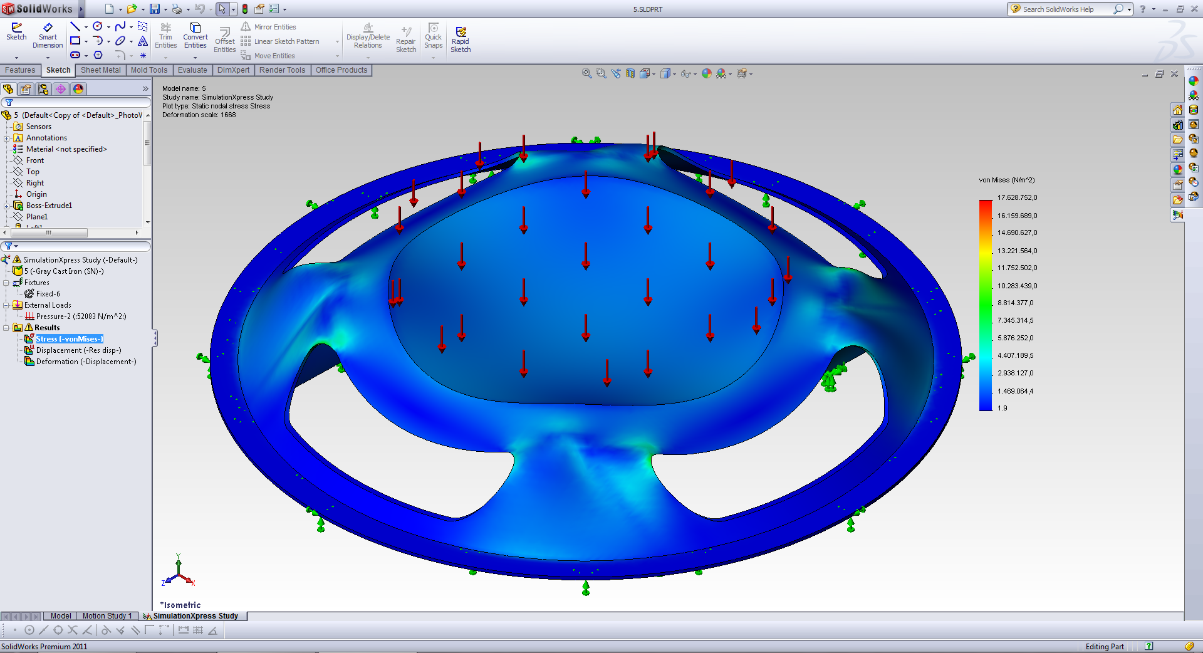Open SolidWorks Resources home icon in task pane

coord(1178,110)
